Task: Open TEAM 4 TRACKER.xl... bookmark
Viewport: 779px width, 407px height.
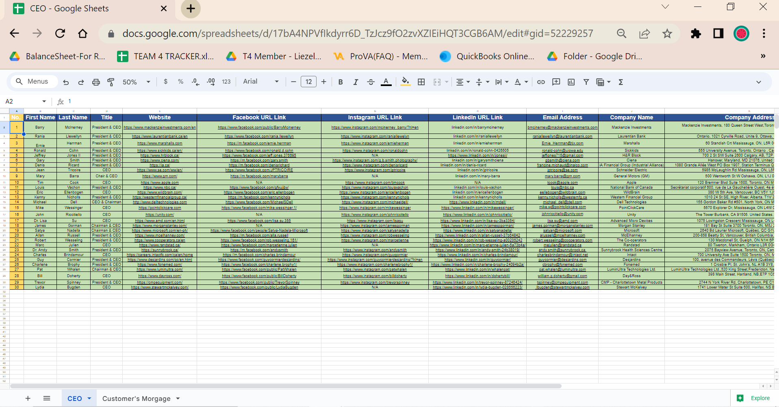Action: (x=166, y=56)
